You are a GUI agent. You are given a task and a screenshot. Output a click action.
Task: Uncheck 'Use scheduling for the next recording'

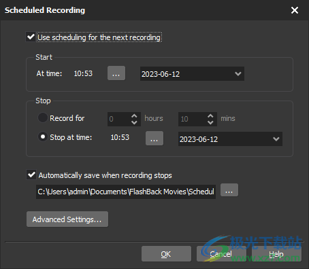31,37
